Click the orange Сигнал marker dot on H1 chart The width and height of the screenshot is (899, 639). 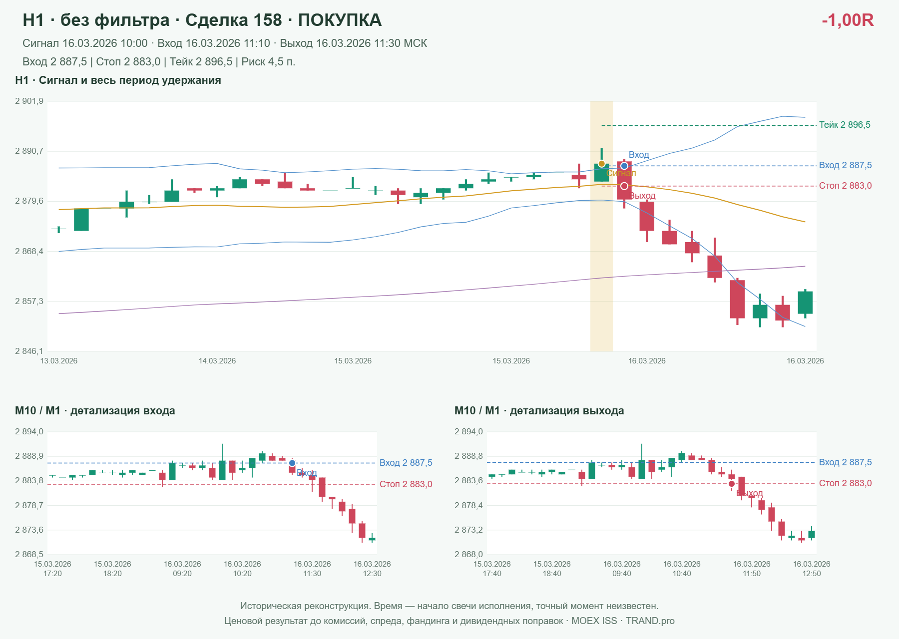[601, 164]
